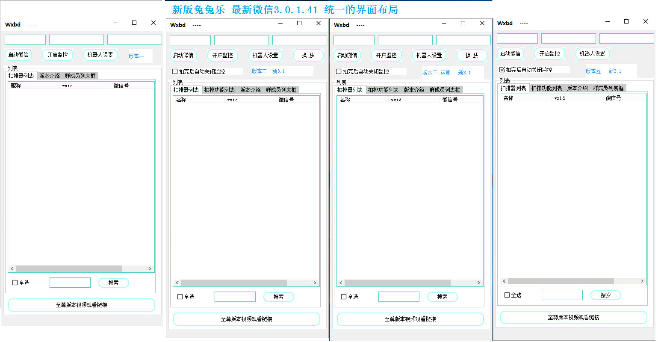Open 机器人设置 in the 版本三 window
Screen dimensions: 658x342
click(x=429, y=56)
